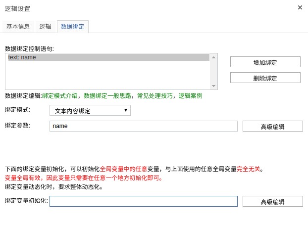This screenshot has width=308, height=225.
Task: Click the 绑定参数 input field
Action: click(x=144, y=126)
